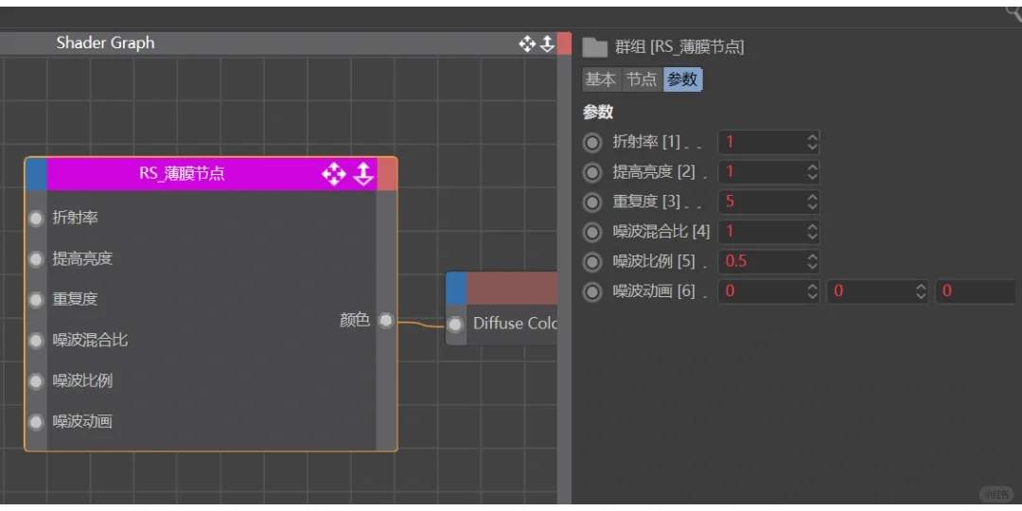Click the 提高亮度 [2] parameter label
The image size is (1022, 511).
655,172
